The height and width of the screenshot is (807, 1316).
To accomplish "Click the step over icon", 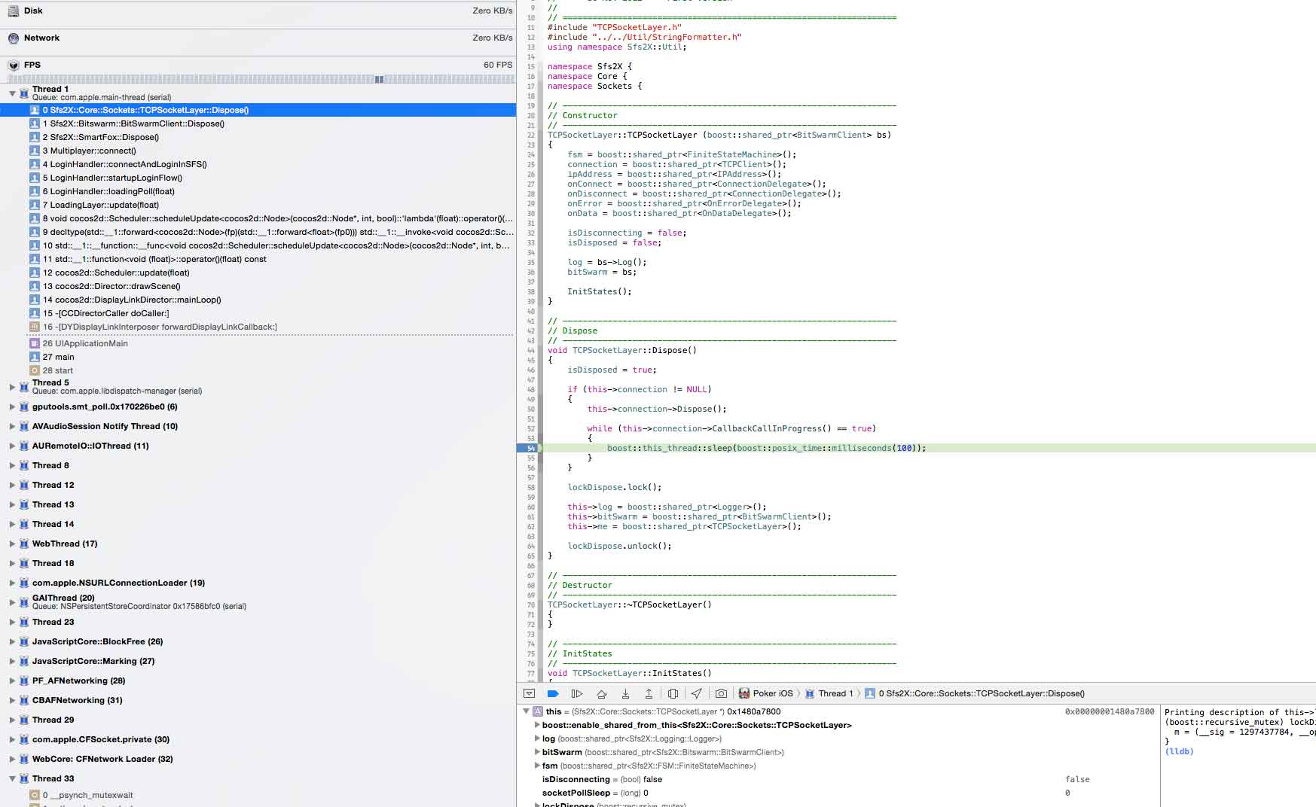I will (x=601, y=693).
